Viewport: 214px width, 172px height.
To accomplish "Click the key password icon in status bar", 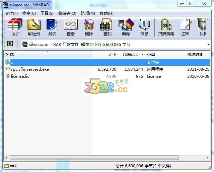I will click(13, 166).
